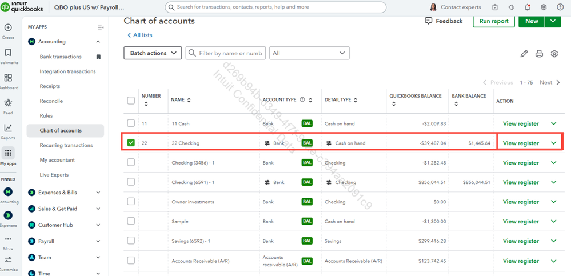The image size is (571, 276).
Task: Check the Accounts Receivable (A/R) checkbox
Action: click(131, 261)
